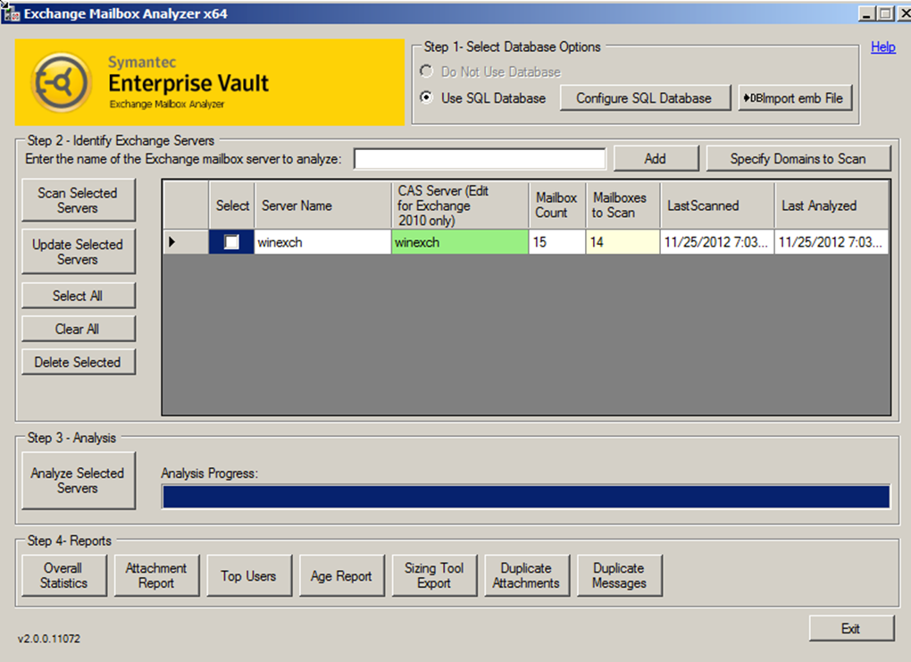Maximize the Exchange Mailbox Analyzer window
911x662 pixels.
click(x=885, y=13)
